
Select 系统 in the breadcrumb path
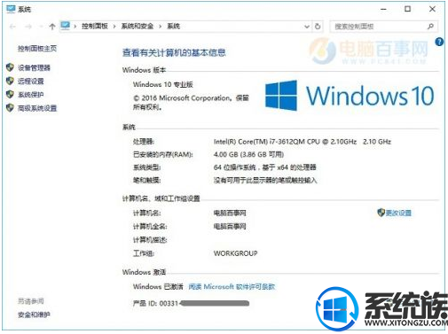[173, 27]
